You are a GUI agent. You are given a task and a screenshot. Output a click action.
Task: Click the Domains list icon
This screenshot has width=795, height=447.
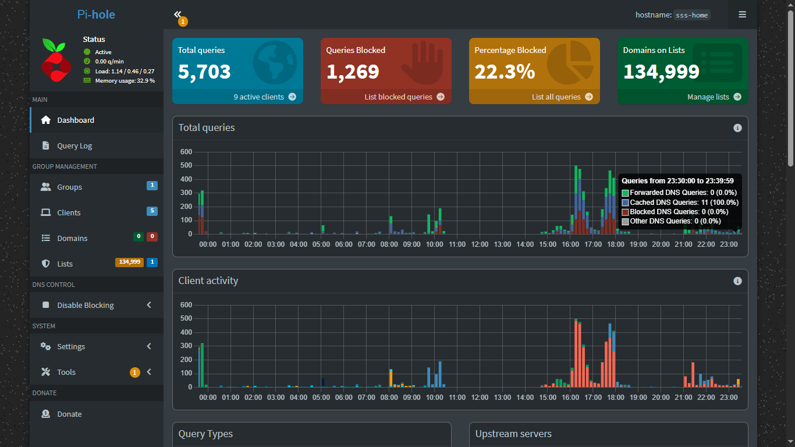click(x=46, y=238)
